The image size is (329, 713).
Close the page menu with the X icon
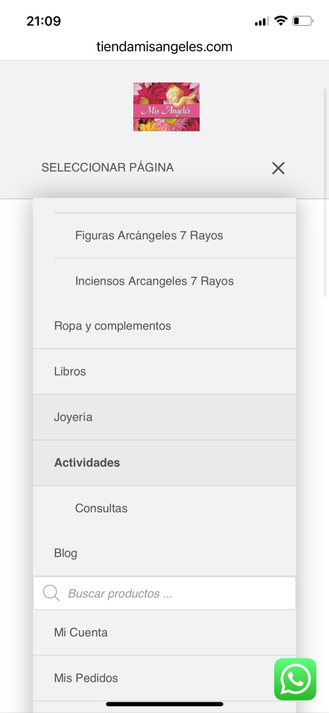coord(278,168)
